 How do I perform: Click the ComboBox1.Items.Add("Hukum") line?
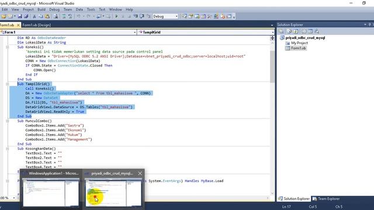54,135
